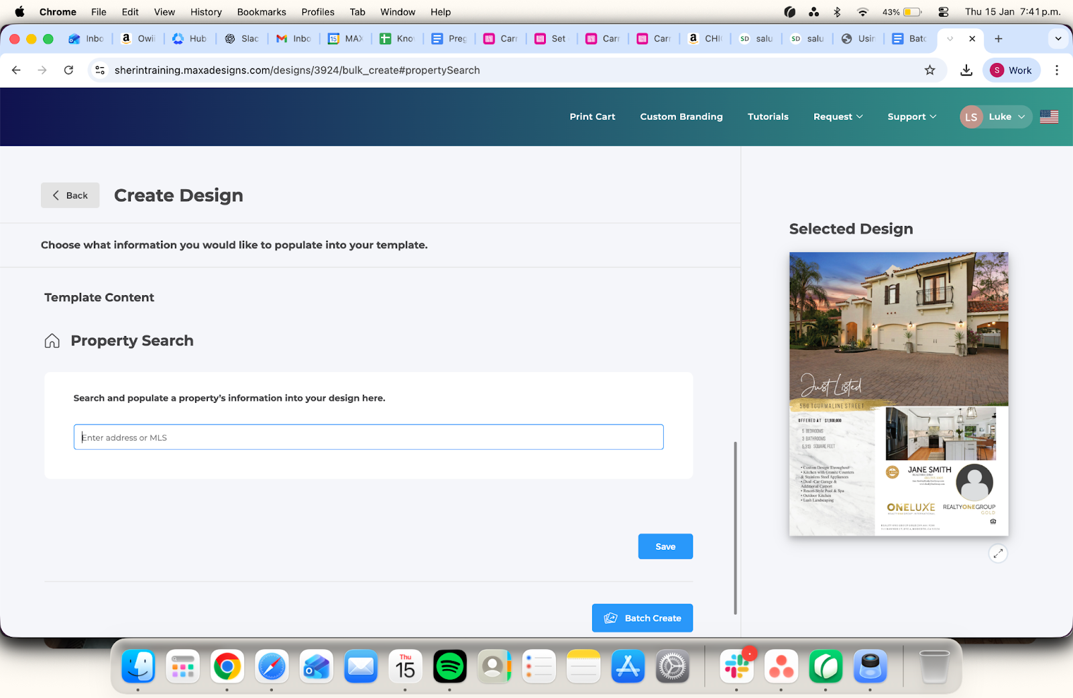Open Spotify from the dock
This screenshot has width=1073, height=698.
[449, 666]
